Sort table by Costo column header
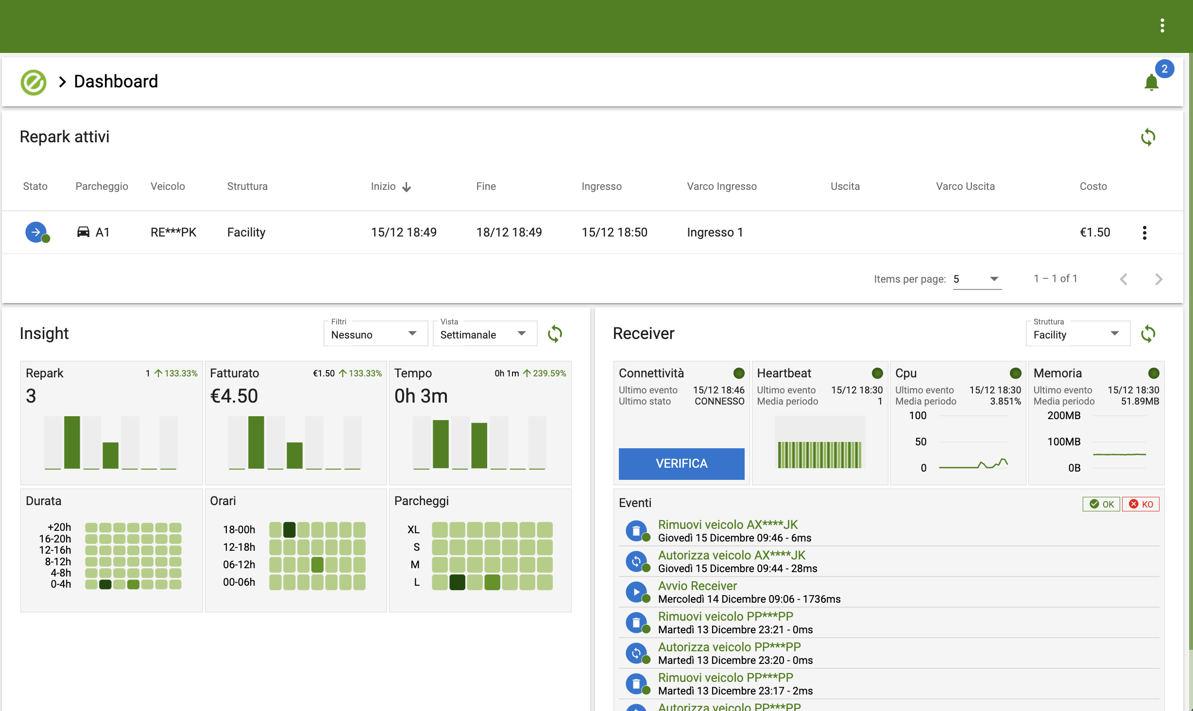 click(1093, 186)
